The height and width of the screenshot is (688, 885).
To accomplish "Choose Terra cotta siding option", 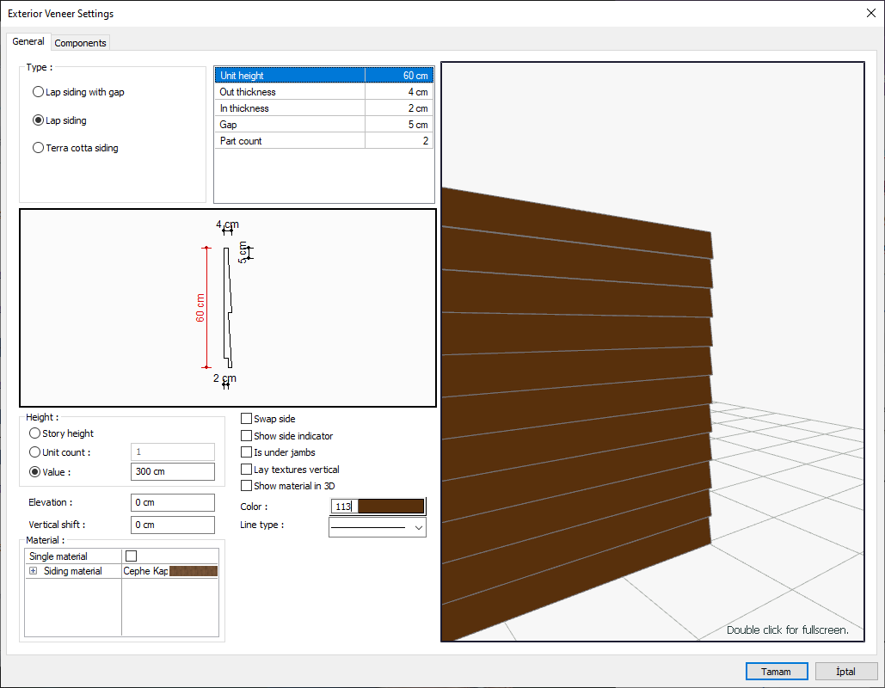I will tap(38, 148).
